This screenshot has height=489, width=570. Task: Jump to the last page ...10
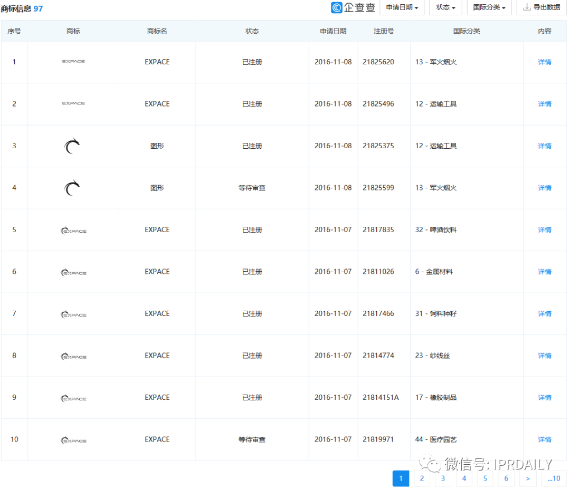pyautogui.click(x=554, y=478)
